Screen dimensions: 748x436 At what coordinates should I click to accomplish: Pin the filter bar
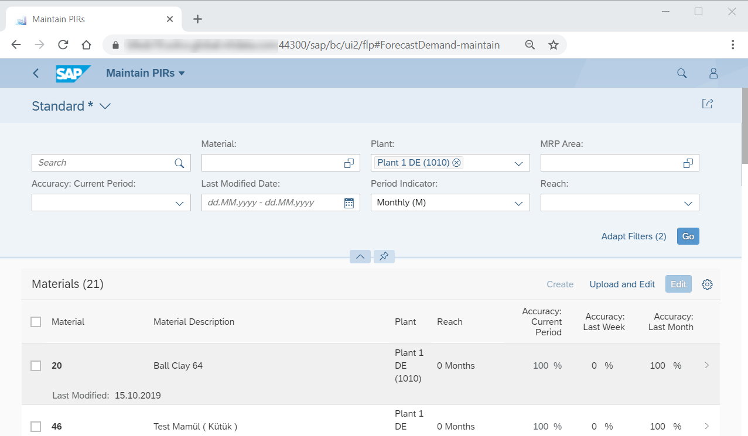coord(384,256)
